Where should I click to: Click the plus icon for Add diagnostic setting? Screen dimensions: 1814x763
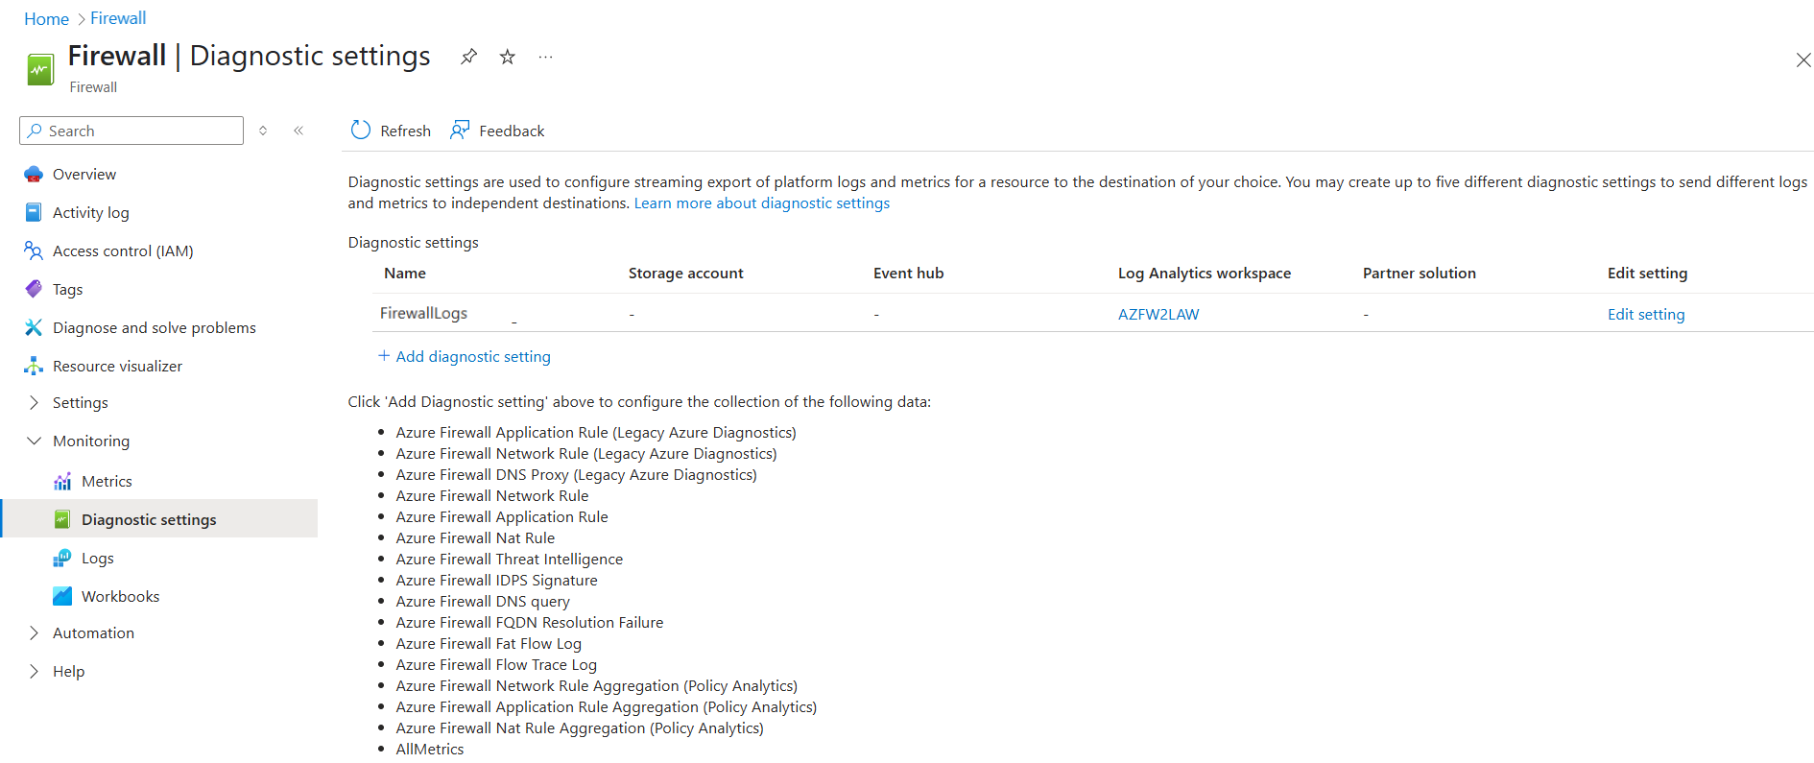384,356
